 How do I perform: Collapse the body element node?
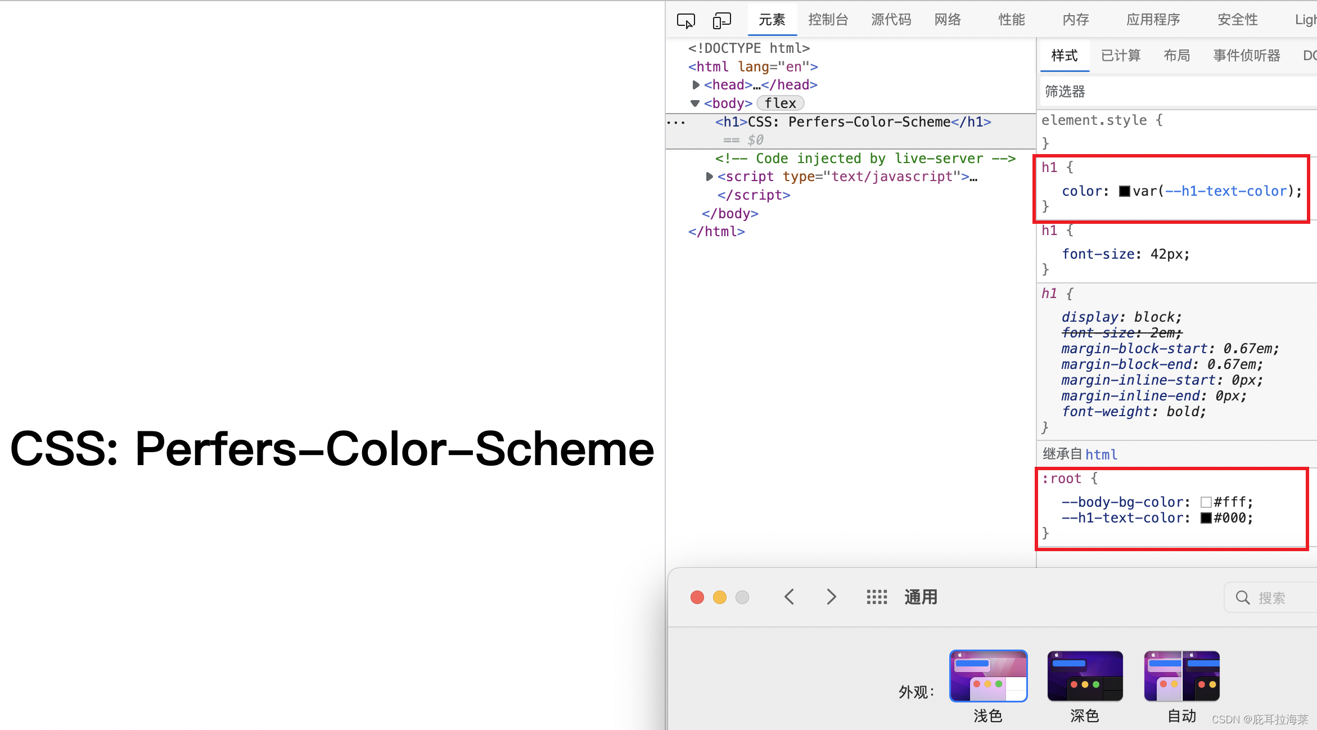point(695,103)
